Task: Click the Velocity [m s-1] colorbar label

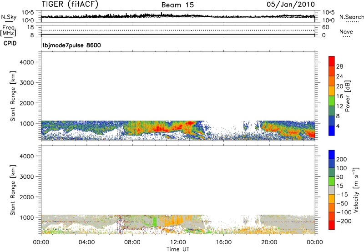Action: tap(356, 190)
